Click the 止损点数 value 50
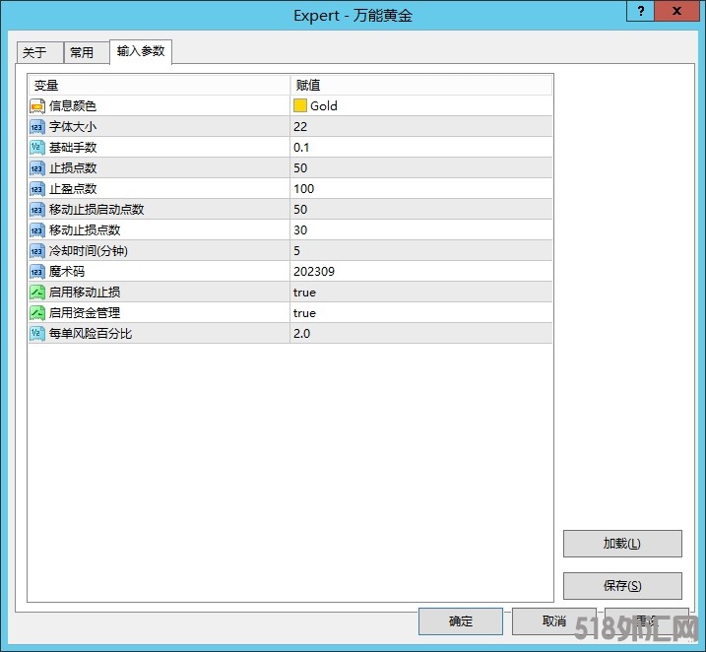This screenshot has height=652, width=706. [x=300, y=168]
